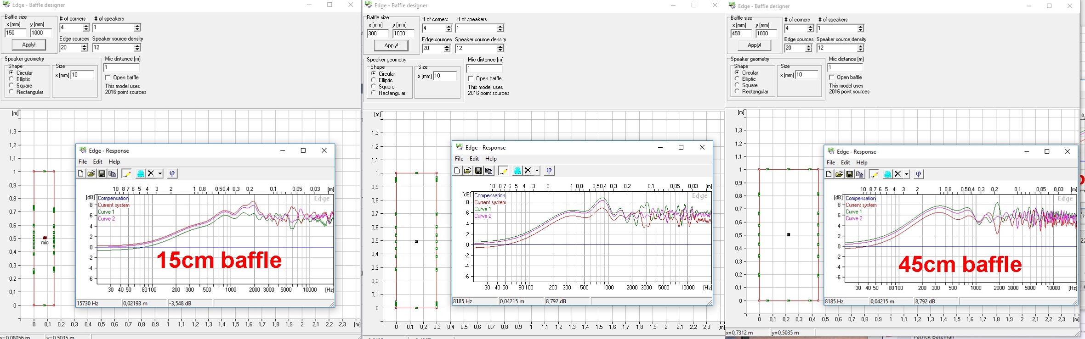Open File menu in left Response window
Viewport: 1085px width, 339px height.
click(x=83, y=162)
